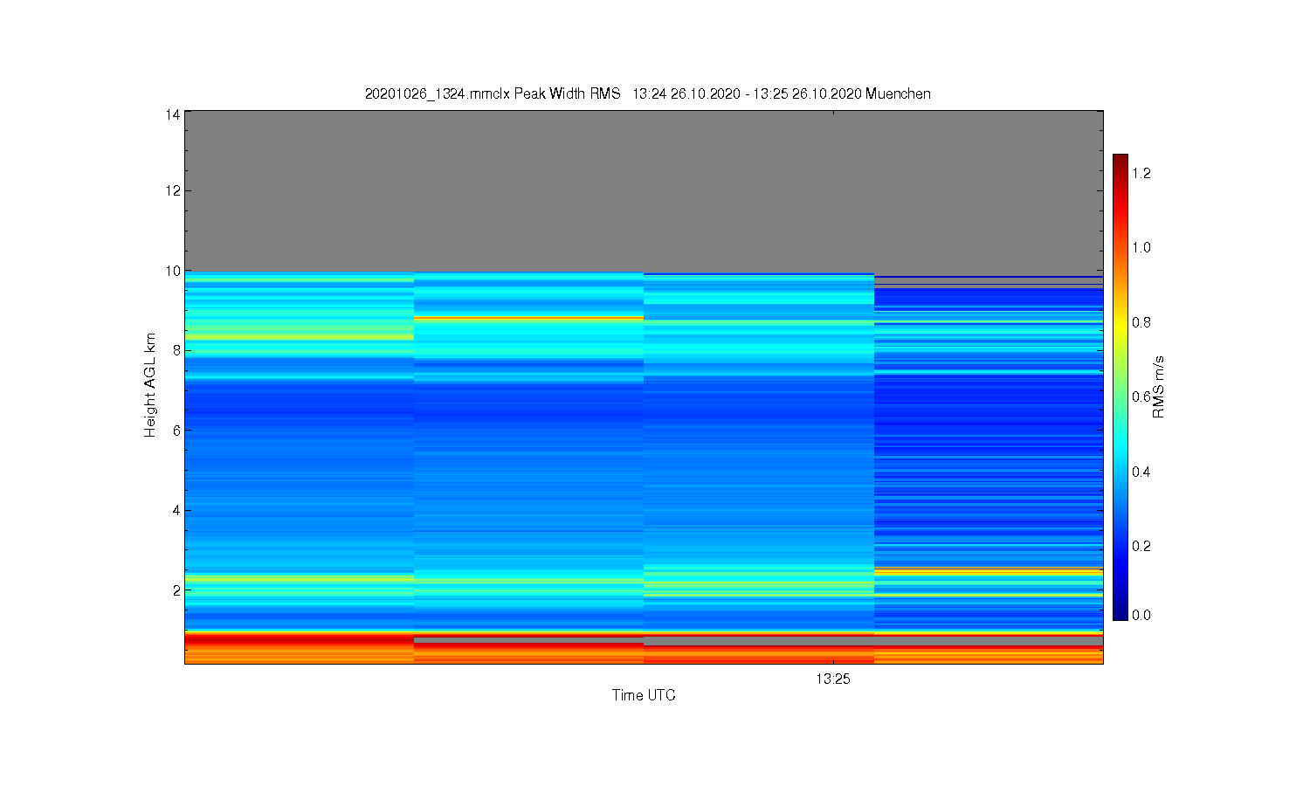Click the orange band near 2.5 km, fourth column
The height and width of the screenshot is (786, 1310).
(989, 572)
